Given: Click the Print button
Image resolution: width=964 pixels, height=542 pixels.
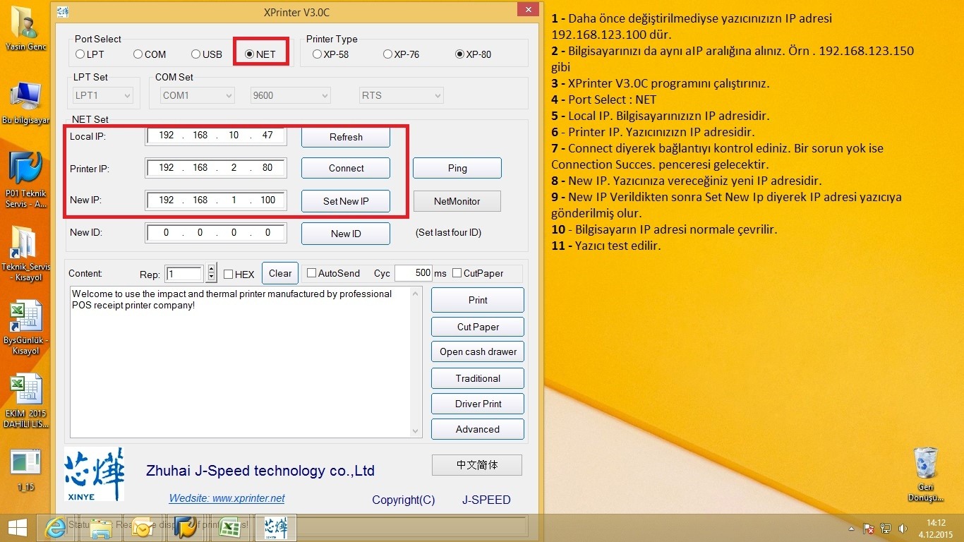Looking at the screenshot, I should click(478, 300).
